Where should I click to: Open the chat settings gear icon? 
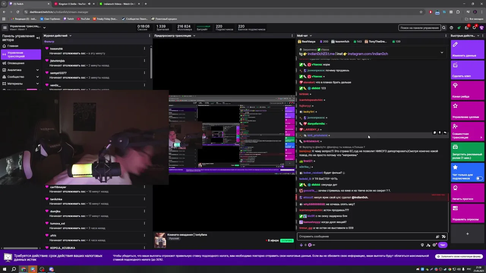(x=434, y=245)
